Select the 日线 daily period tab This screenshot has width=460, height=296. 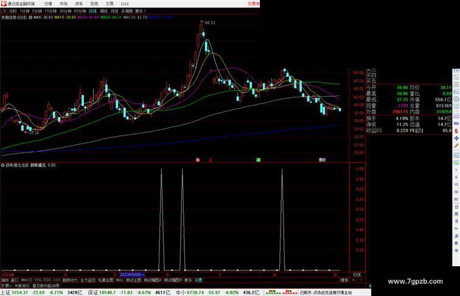[92, 11]
